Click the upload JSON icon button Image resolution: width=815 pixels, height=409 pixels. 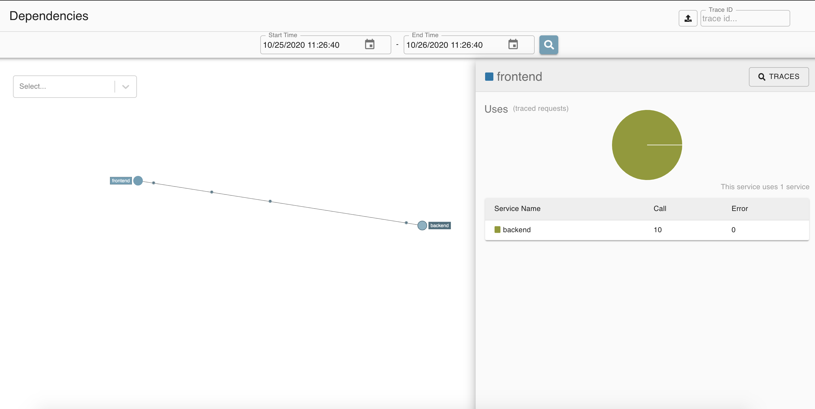tap(688, 18)
